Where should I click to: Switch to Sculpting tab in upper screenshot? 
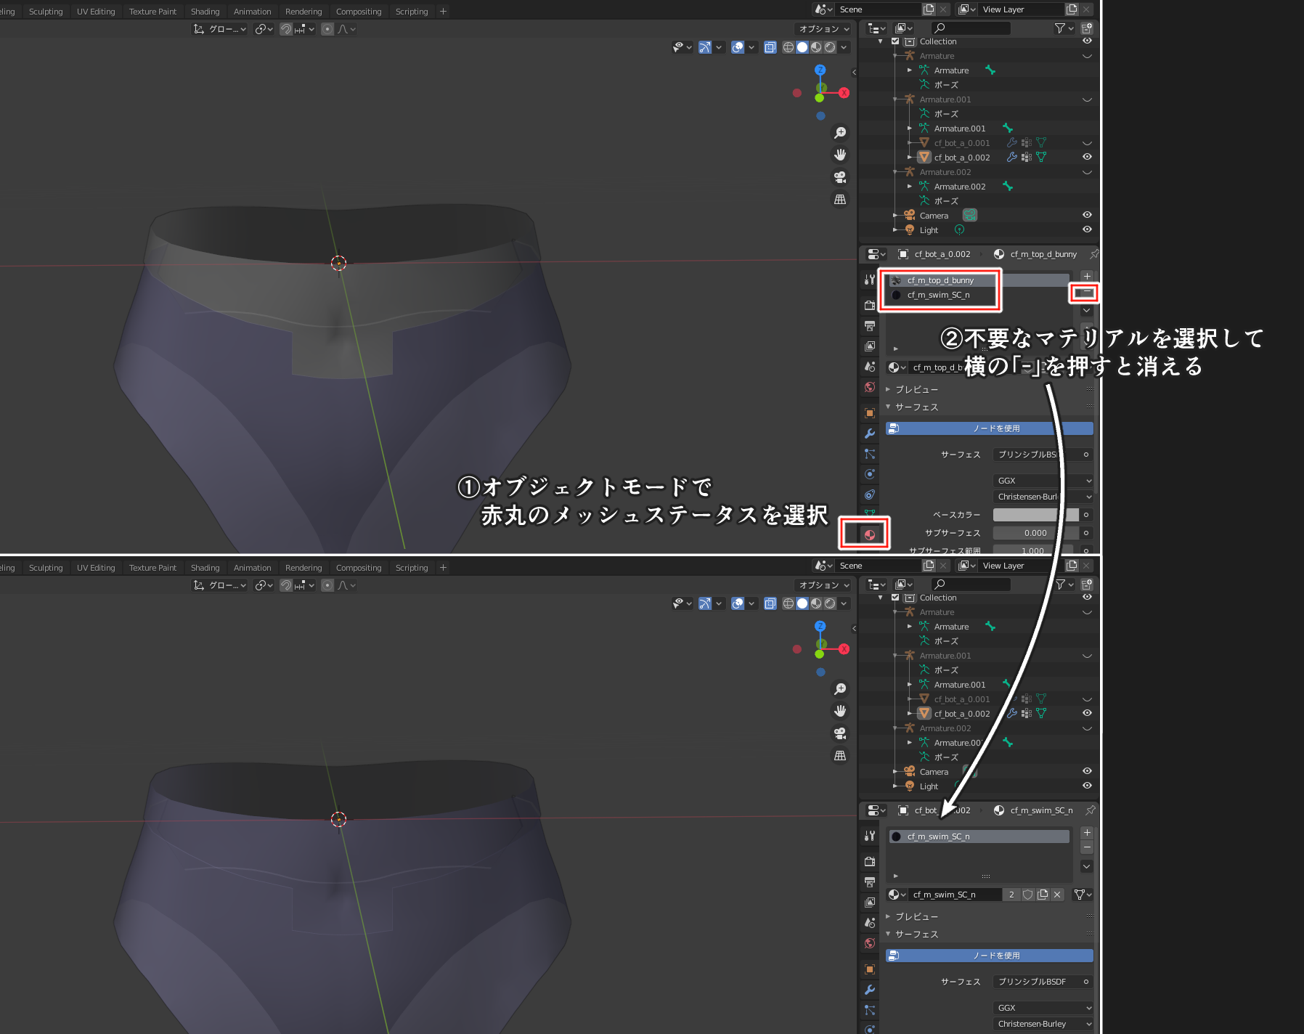pyautogui.click(x=46, y=12)
